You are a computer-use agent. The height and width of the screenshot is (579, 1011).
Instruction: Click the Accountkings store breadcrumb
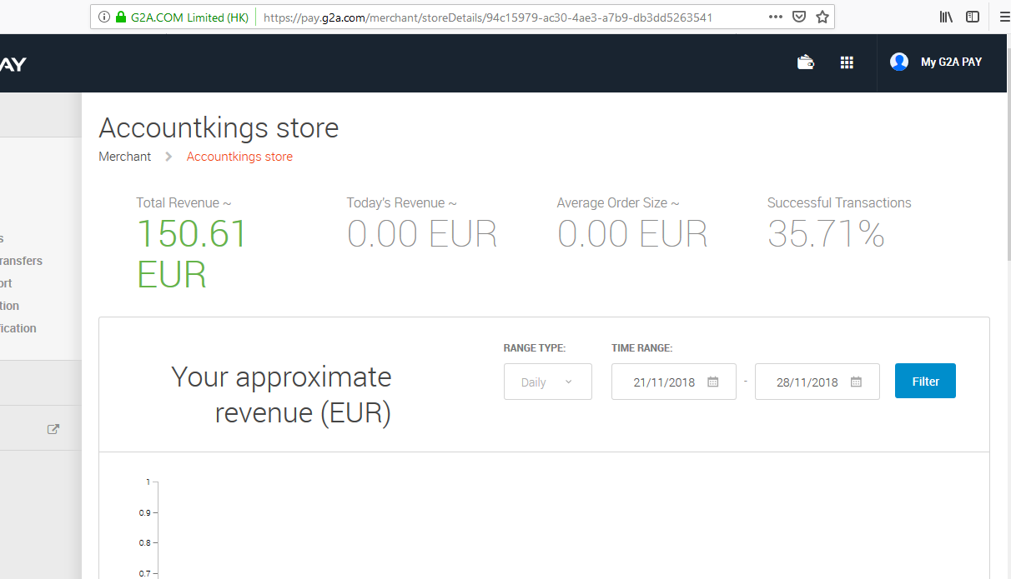click(239, 157)
